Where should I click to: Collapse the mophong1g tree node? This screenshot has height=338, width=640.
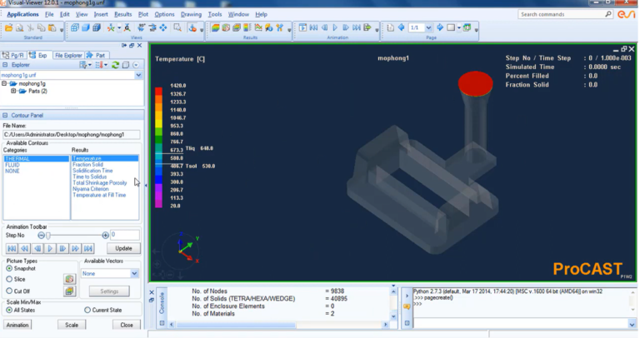[4, 83]
